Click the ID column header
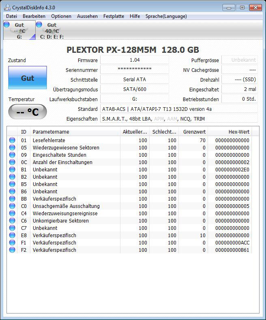Viewport: 266px width, 320px height. tap(24, 132)
